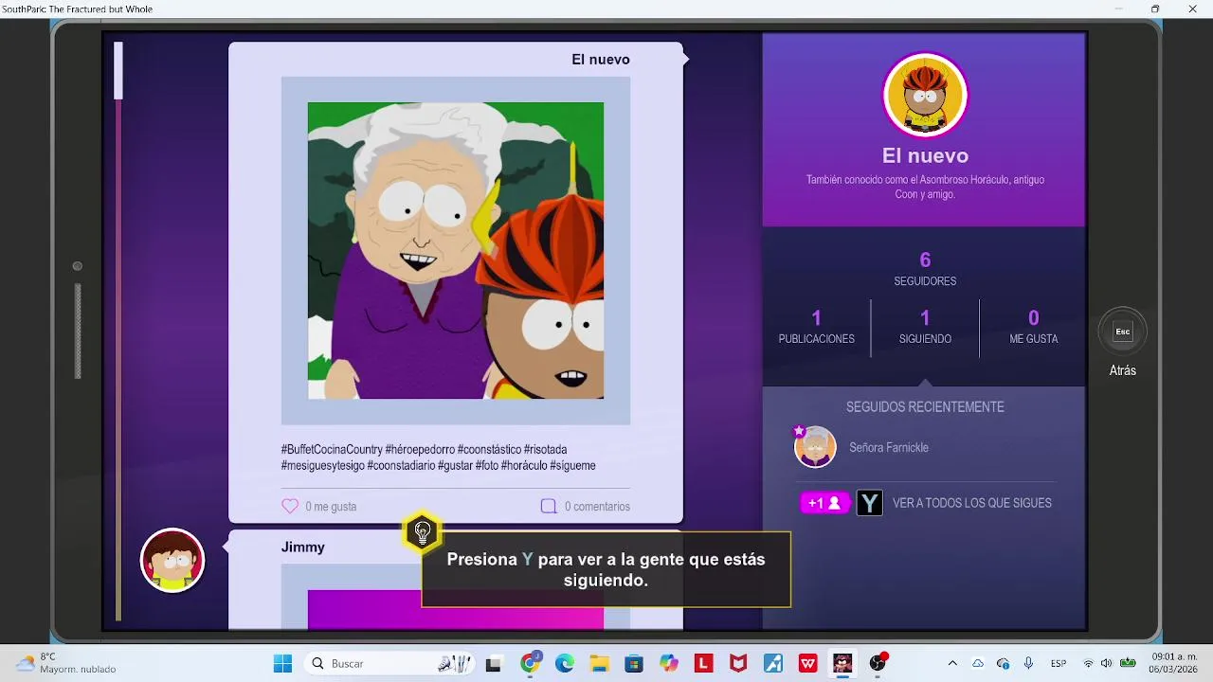Screen dimensions: 1213x682
Task: Click the ESP language indicator
Action: [1059, 663]
